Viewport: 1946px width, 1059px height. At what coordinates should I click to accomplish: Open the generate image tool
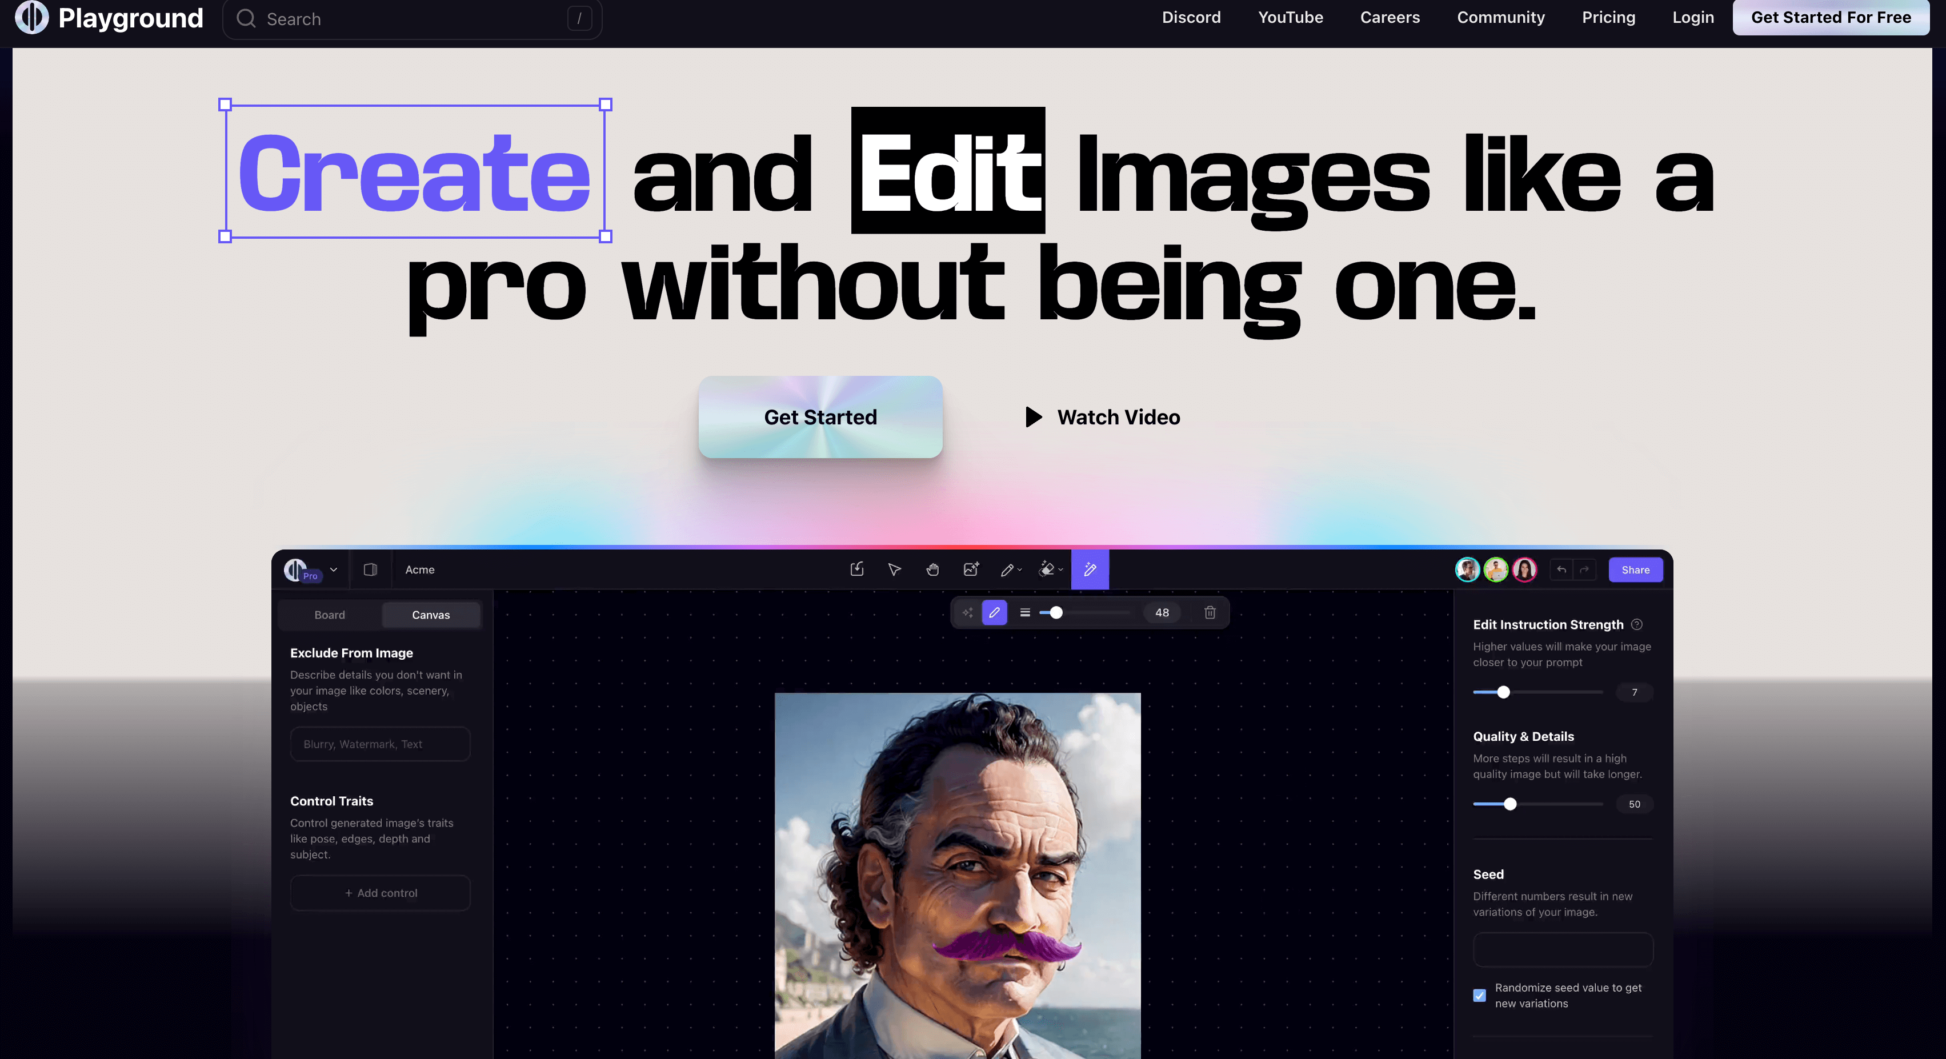(x=971, y=569)
